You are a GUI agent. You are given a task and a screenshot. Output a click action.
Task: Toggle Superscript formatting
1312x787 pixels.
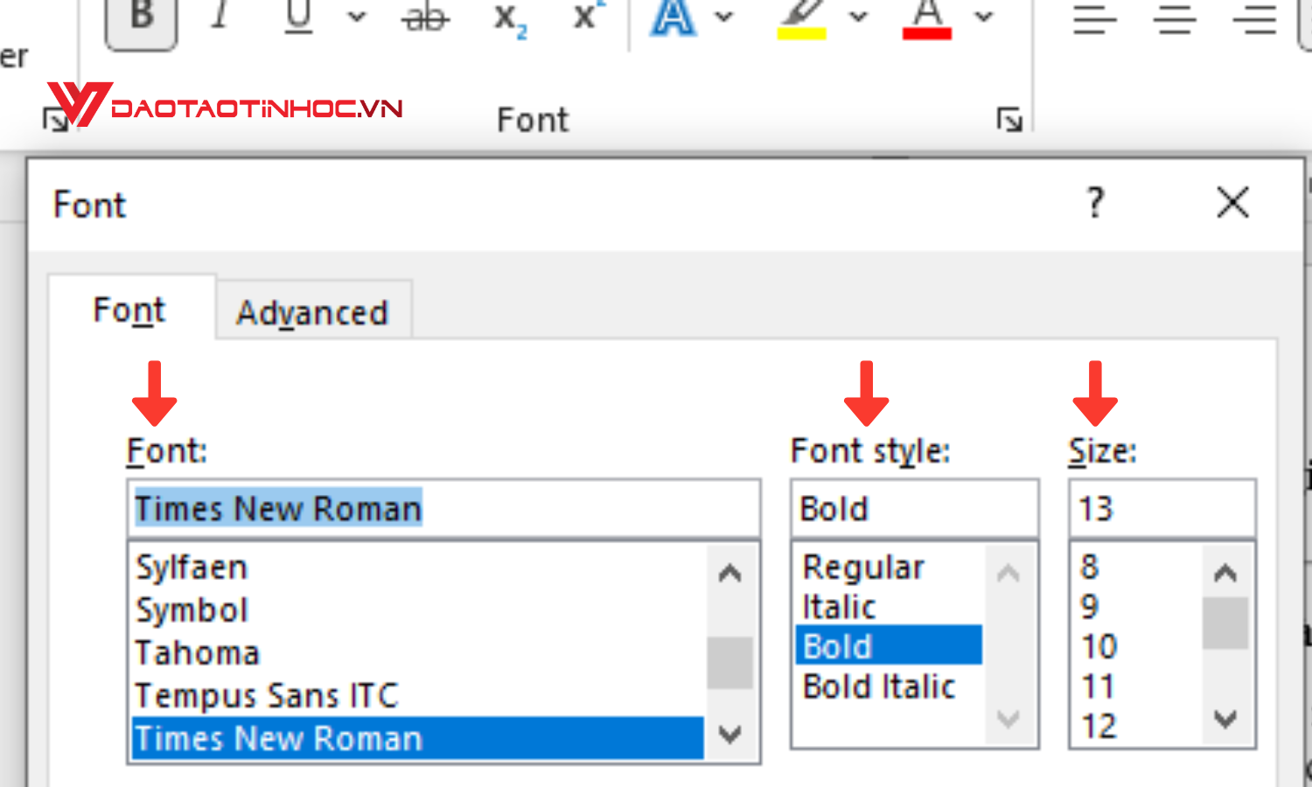[x=587, y=16]
